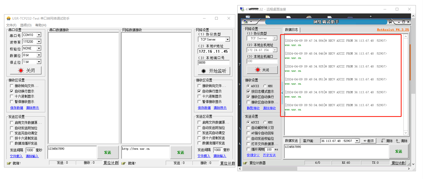Screen dimensions: 428x179
Task: Open NetAssist 协议类型 TCP Server dropdown
Action: point(275,38)
